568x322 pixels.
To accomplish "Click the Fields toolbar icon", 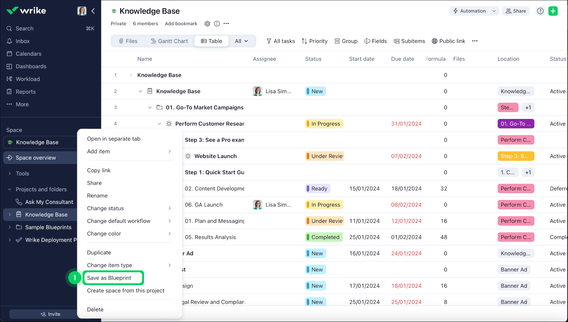I will (x=376, y=41).
